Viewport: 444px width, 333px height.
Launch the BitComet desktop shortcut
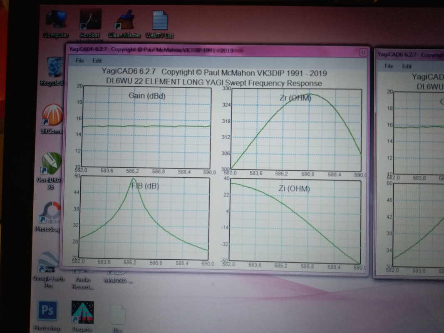(52, 119)
